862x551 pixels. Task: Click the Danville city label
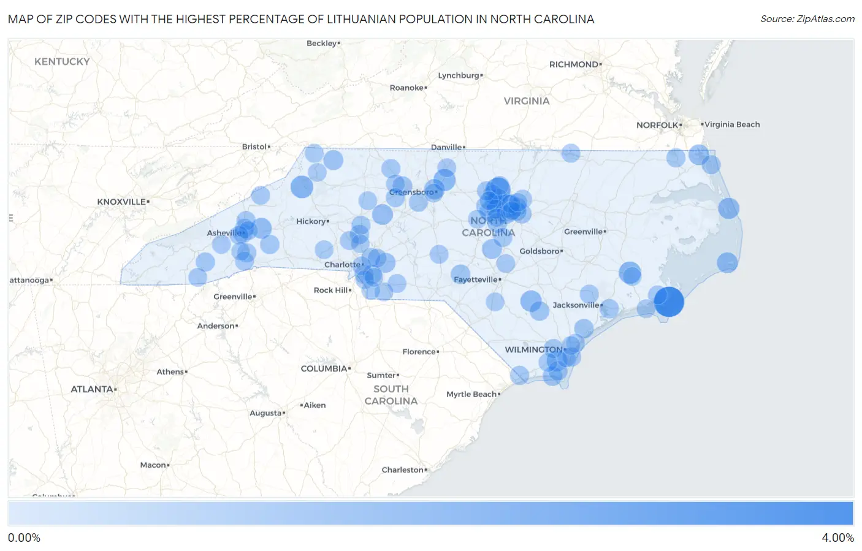[x=446, y=147]
